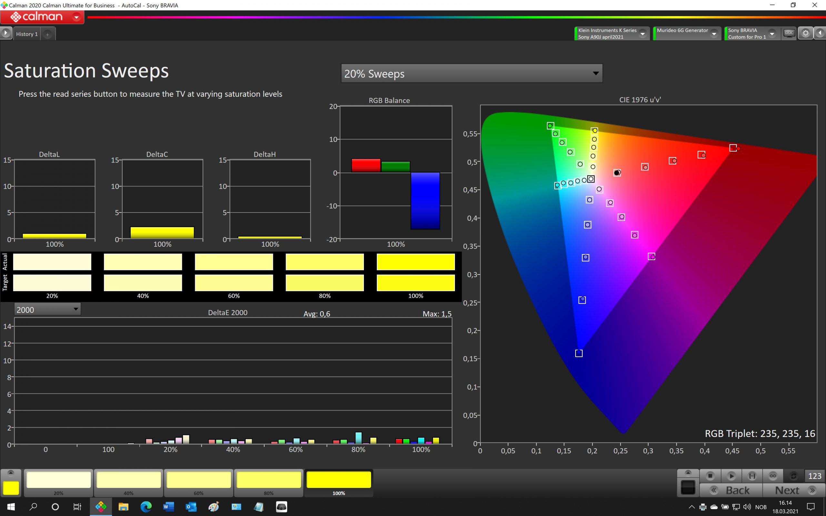Open Microsoft Word from the taskbar
The width and height of the screenshot is (826, 516).
click(168, 507)
